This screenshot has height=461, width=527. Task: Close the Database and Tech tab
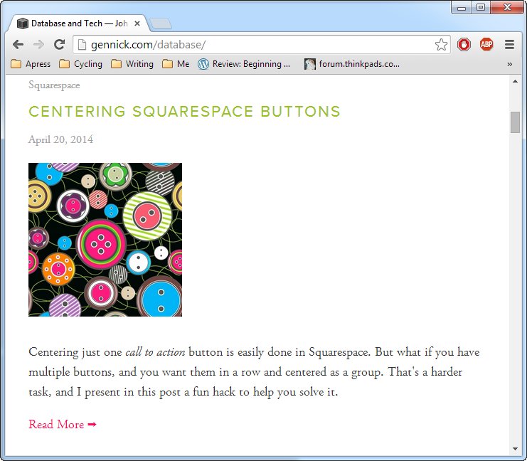click(137, 23)
